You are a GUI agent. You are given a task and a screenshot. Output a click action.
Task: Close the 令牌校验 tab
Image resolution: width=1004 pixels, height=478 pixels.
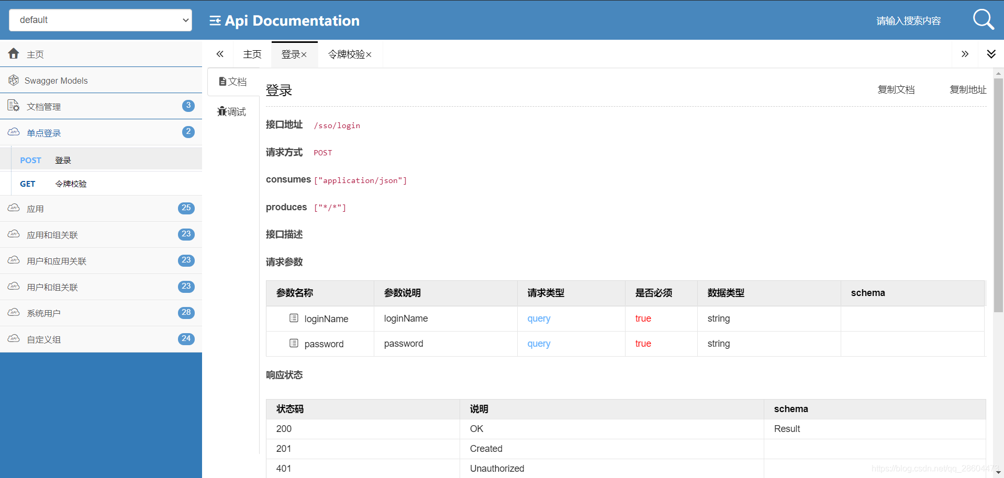pos(369,55)
